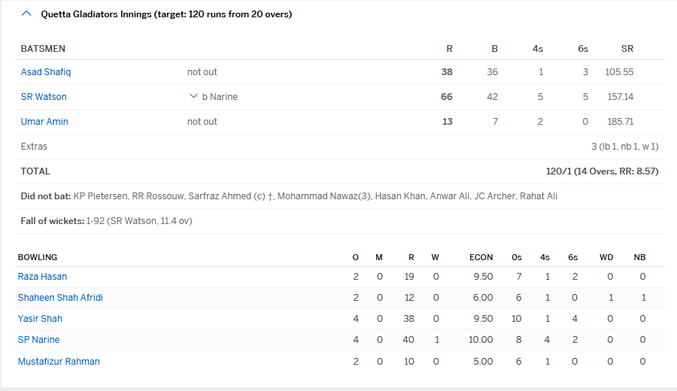Click the Extras row
Viewport: 677px width, 391px height.
pyautogui.click(x=34, y=147)
